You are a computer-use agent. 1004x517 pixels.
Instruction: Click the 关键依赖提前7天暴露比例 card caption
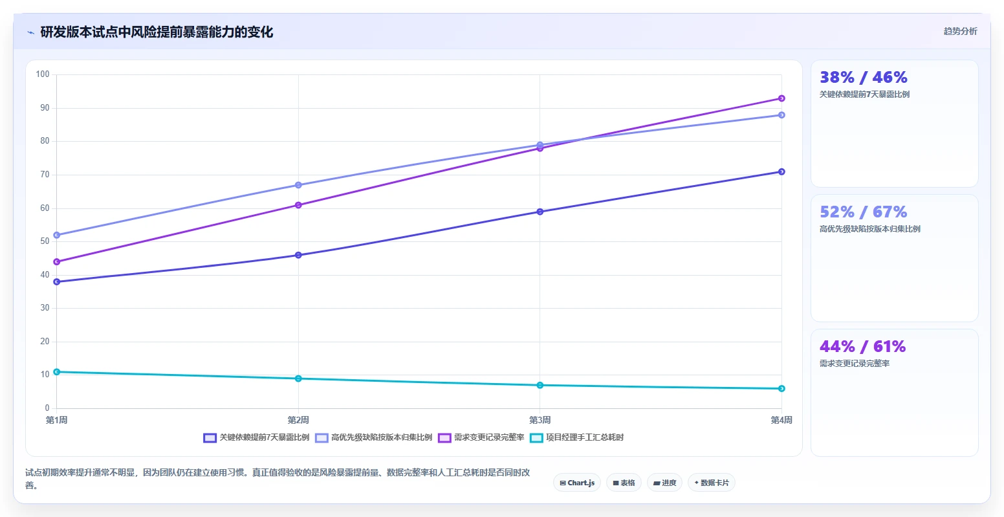click(864, 94)
